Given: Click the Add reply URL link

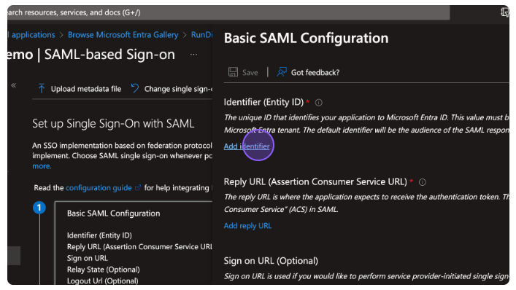Looking at the screenshot, I should pyautogui.click(x=247, y=226).
